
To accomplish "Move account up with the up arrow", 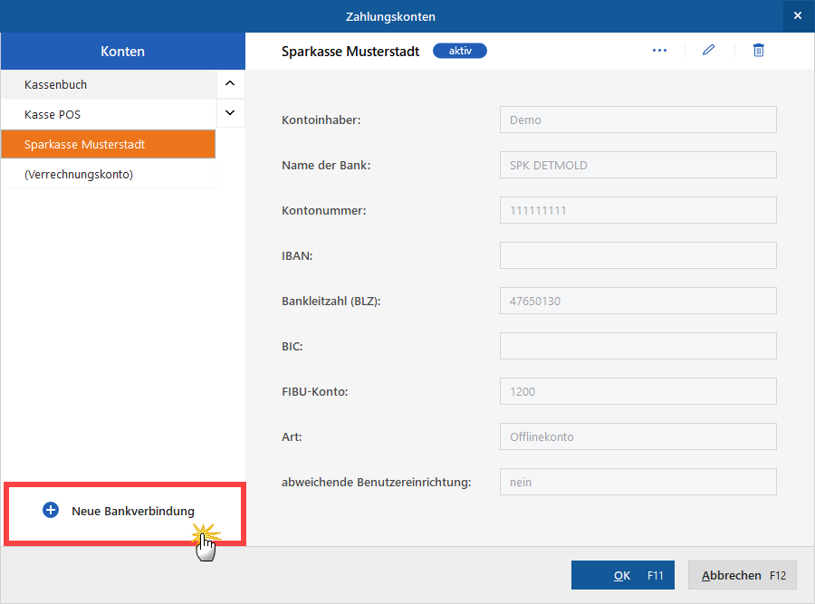I will click(229, 84).
